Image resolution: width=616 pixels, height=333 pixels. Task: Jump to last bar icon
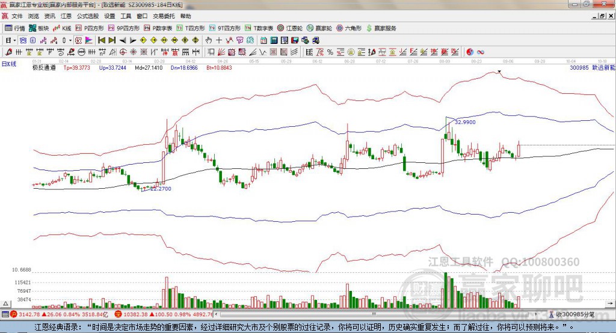pos(112,40)
